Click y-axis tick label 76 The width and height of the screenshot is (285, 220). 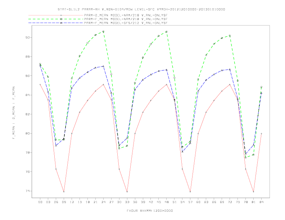[28, 172]
